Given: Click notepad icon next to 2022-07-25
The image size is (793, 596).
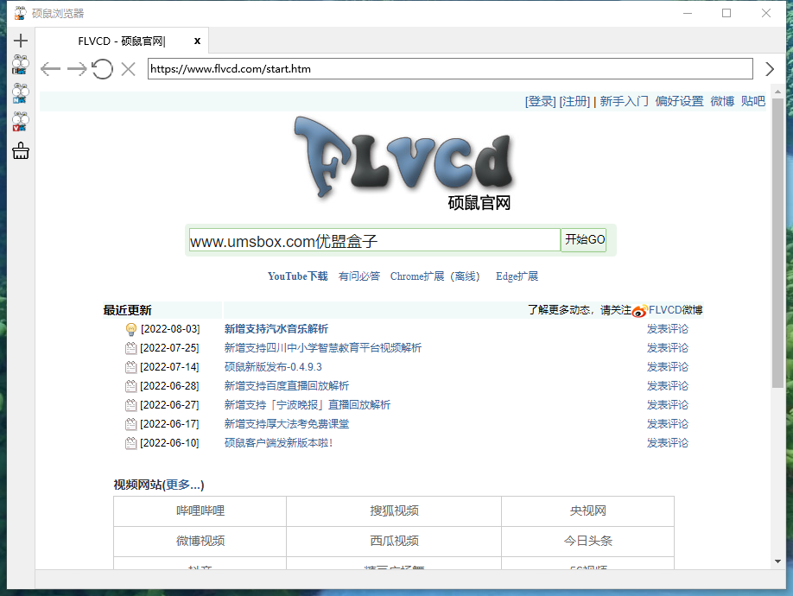Looking at the screenshot, I should click(131, 348).
